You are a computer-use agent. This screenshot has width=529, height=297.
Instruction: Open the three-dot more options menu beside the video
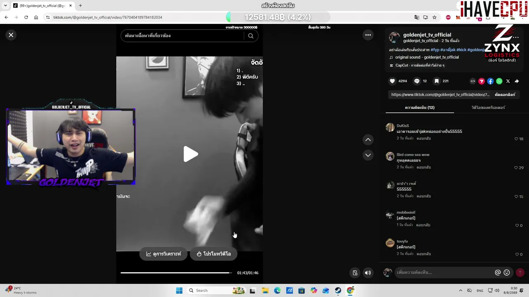coord(368,35)
